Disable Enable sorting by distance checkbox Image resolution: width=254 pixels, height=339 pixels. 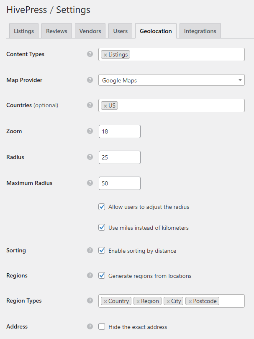pyautogui.click(x=102, y=251)
